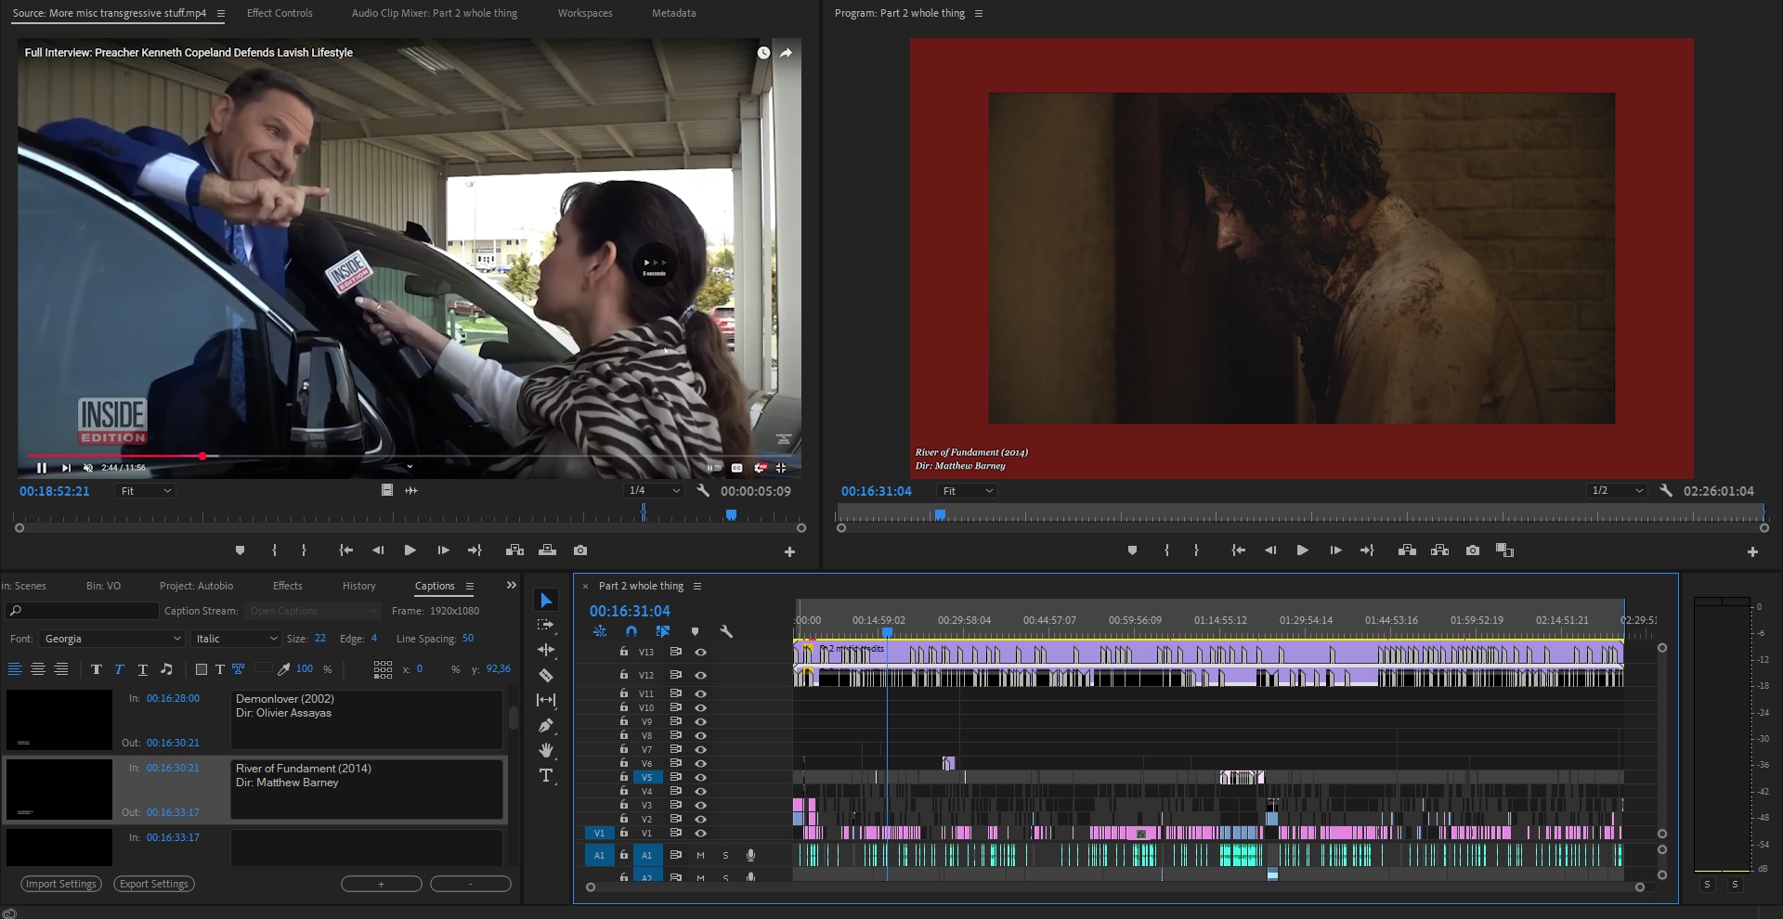Choose the Type tool
The image size is (1783, 919).
546,775
